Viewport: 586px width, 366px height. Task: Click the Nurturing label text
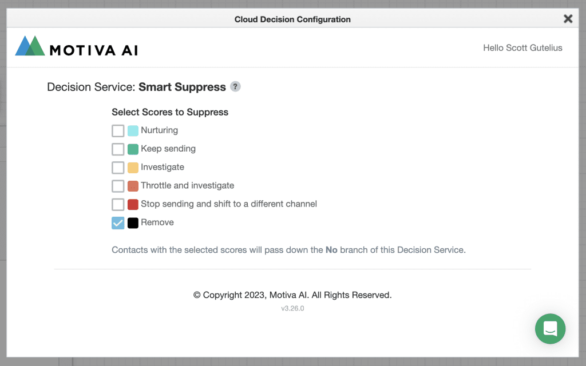pos(159,130)
